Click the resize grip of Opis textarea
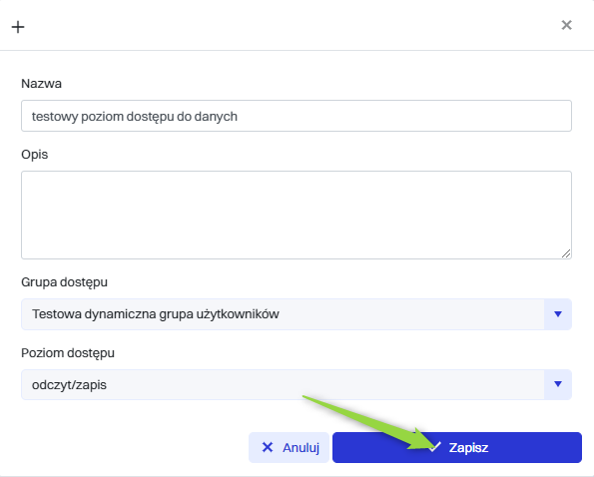The height and width of the screenshot is (477, 594). tap(566, 253)
